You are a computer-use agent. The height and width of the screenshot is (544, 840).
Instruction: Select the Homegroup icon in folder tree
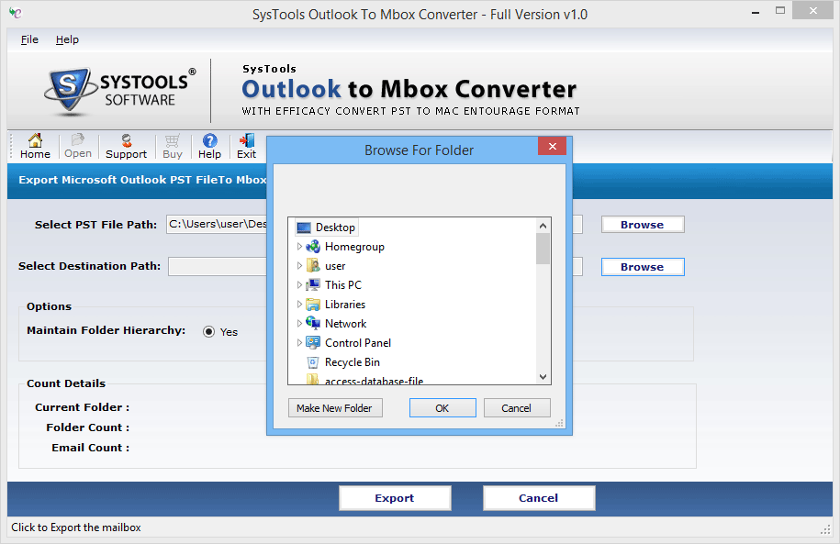(313, 247)
